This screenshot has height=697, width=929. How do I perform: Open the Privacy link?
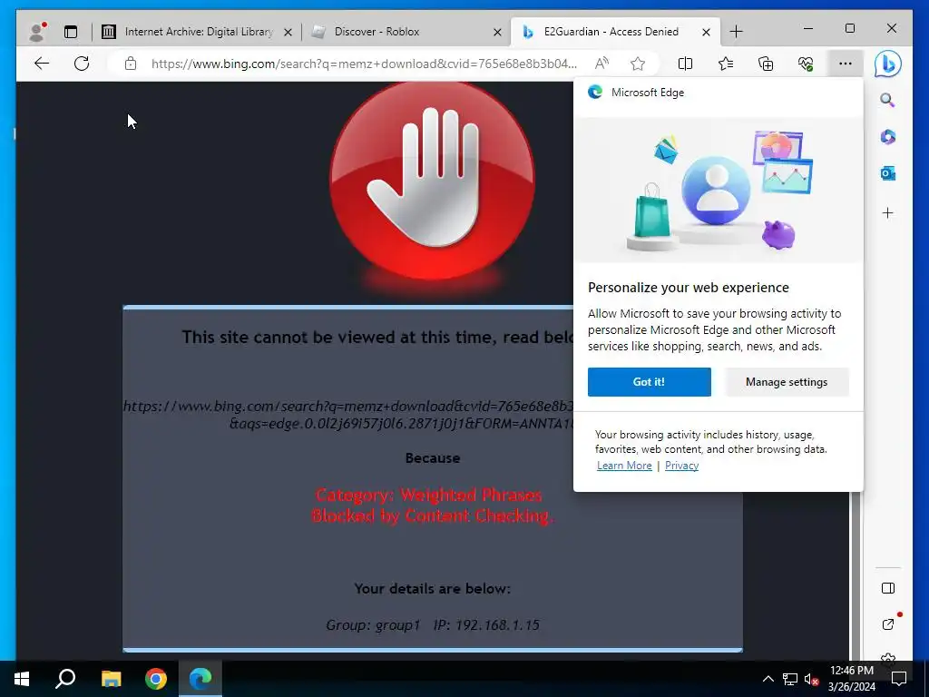[x=681, y=466]
